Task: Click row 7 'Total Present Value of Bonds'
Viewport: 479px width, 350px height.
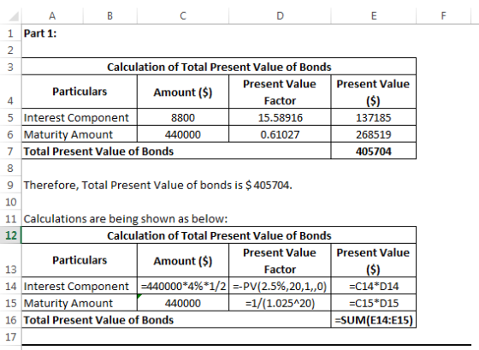Action: point(176,151)
